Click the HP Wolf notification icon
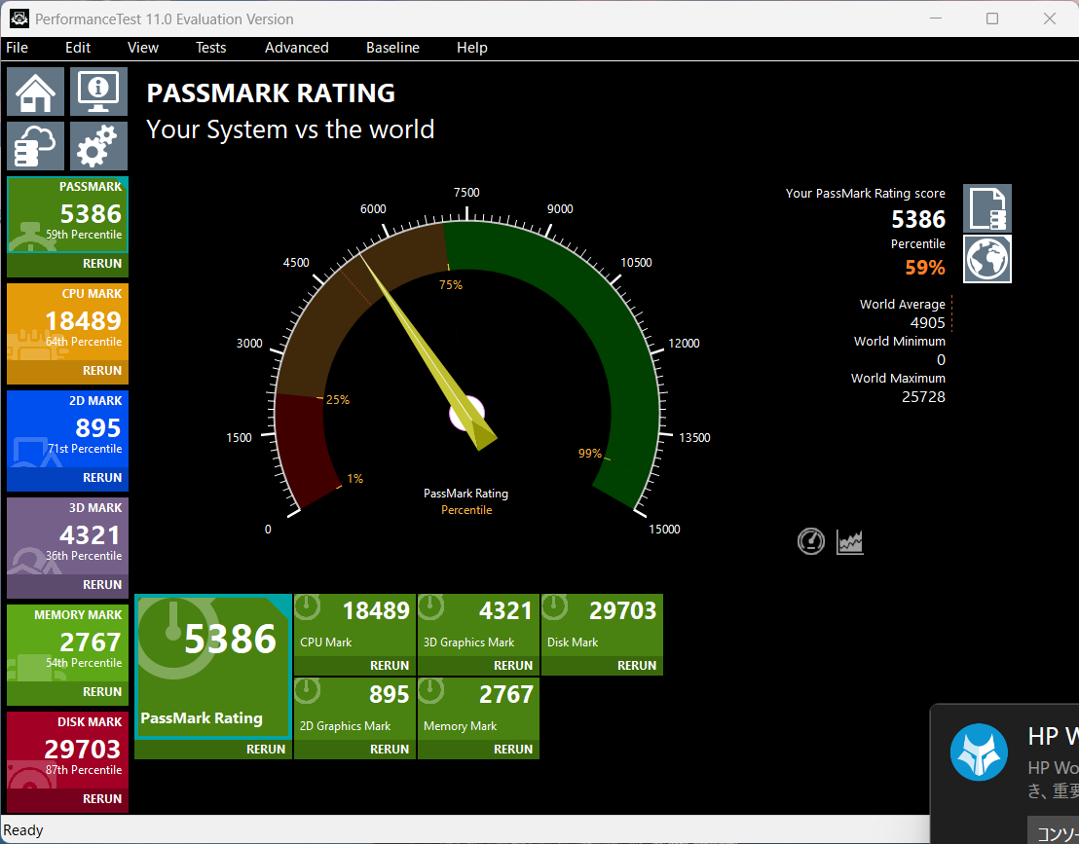Screen dimensions: 1079x844 coord(979,752)
